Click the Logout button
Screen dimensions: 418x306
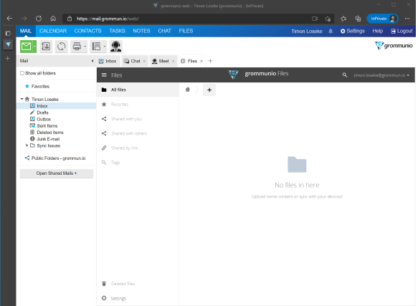coord(402,31)
